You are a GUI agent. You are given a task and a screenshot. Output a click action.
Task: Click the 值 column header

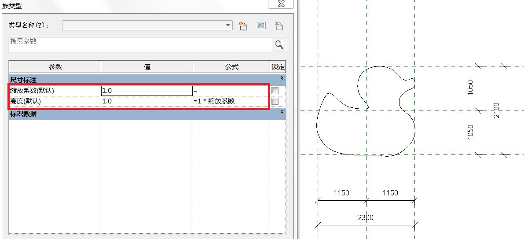coord(147,67)
